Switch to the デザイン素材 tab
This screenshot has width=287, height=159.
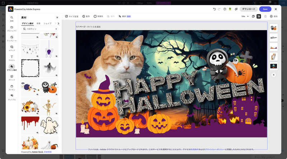(x=28, y=23)
